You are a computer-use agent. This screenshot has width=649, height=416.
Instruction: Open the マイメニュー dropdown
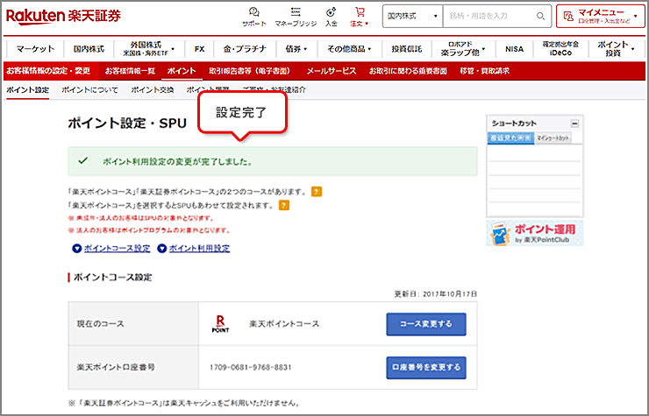600,16
